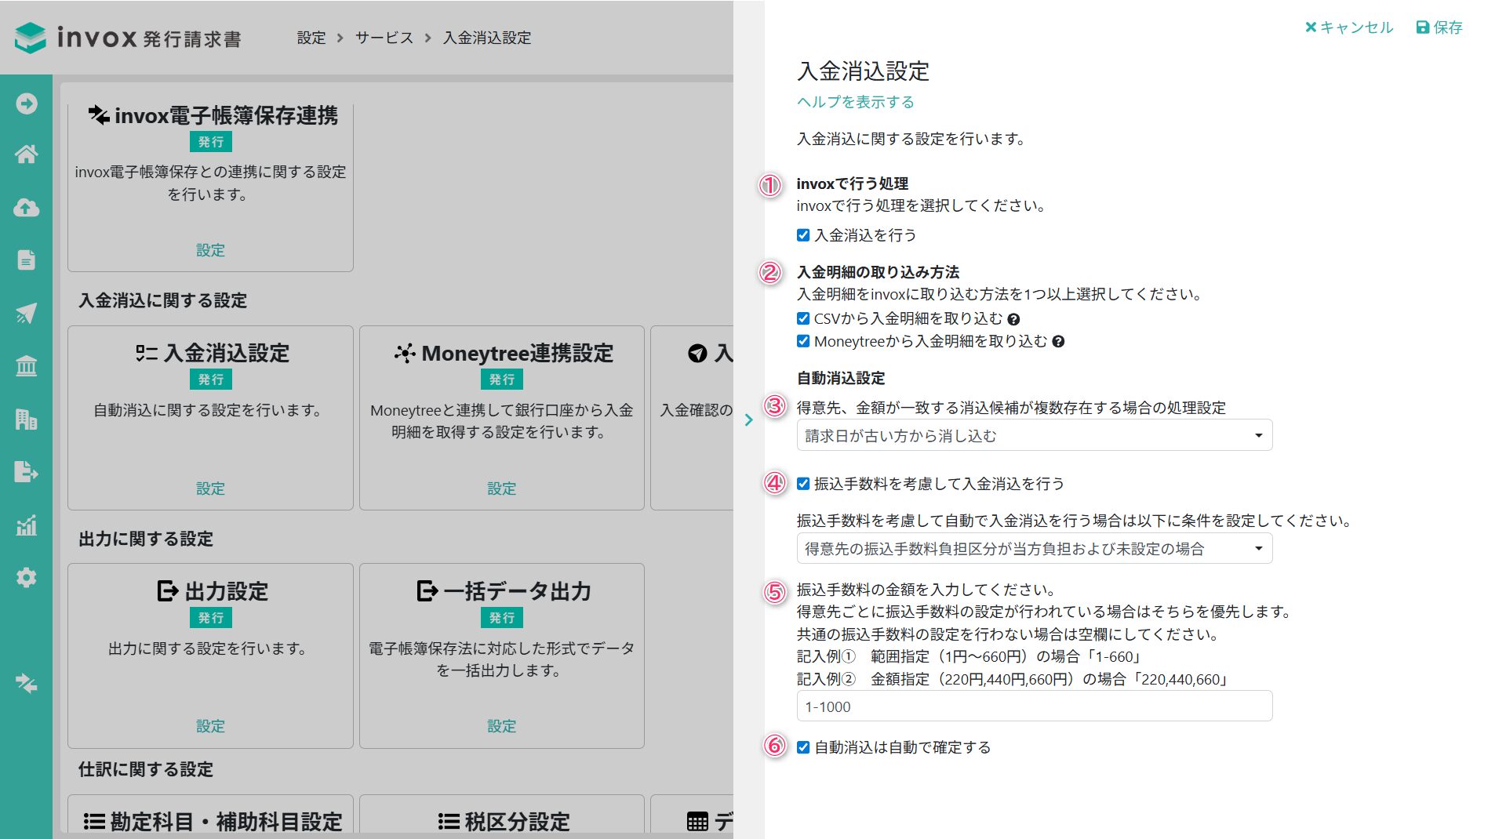Viewport: 1506px width, 839px height.
Task: Toggle 自動消込は自動で確定する checkbox
Action: tap(803, 747)
